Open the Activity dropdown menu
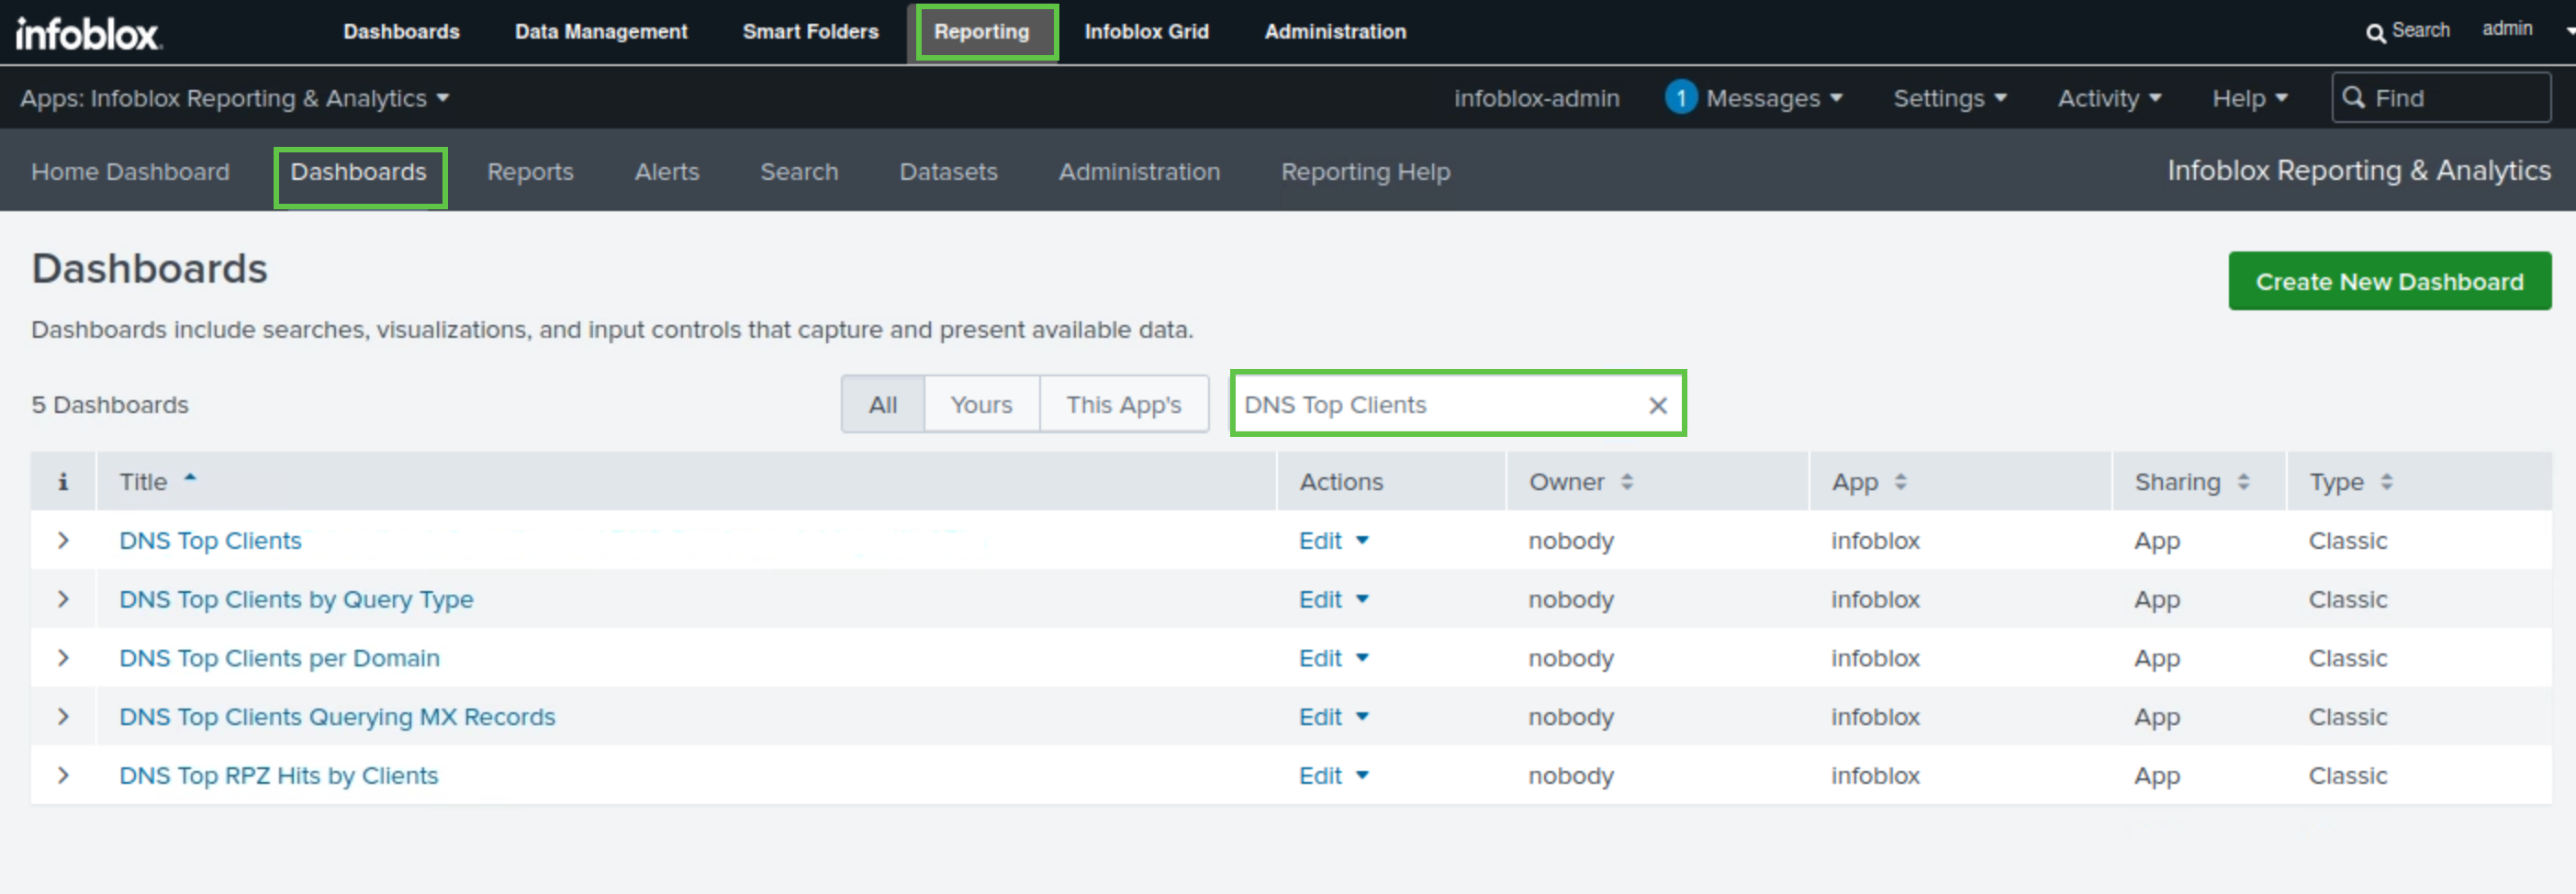This screenshot has height=894, width=2576. [2109, 98]
